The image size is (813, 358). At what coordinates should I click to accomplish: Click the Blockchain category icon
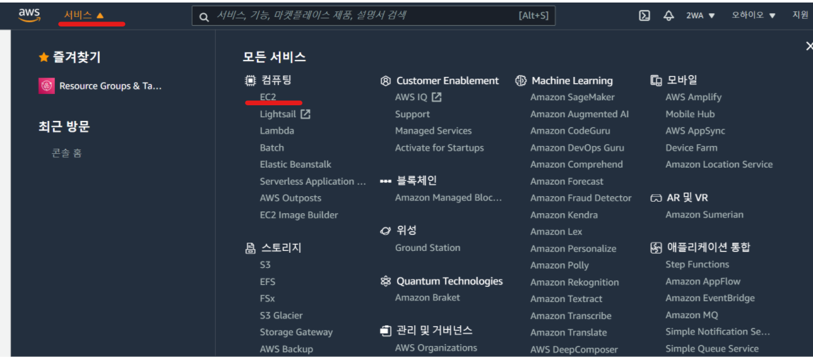386,181
